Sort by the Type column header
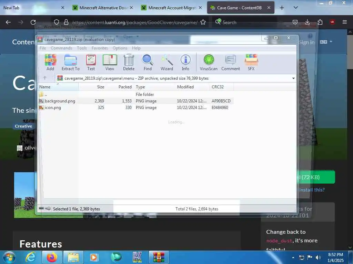 click(155, 87)
